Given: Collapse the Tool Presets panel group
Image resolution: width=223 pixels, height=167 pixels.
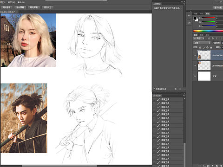Looking at the screenshot, I should pyautogui.click(x=182, y=1).
